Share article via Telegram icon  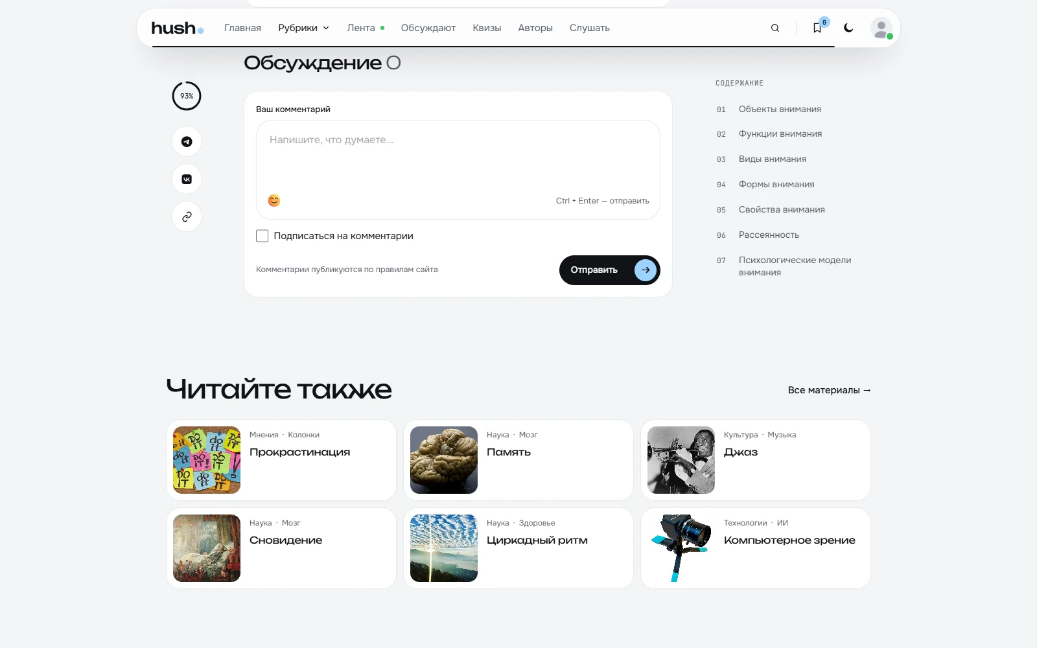(187, 141)
